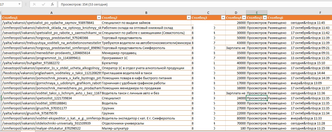Viewport: 332px width, 132px height.
Task: Select salary cell 38000
Action: (x=236, y=88)
